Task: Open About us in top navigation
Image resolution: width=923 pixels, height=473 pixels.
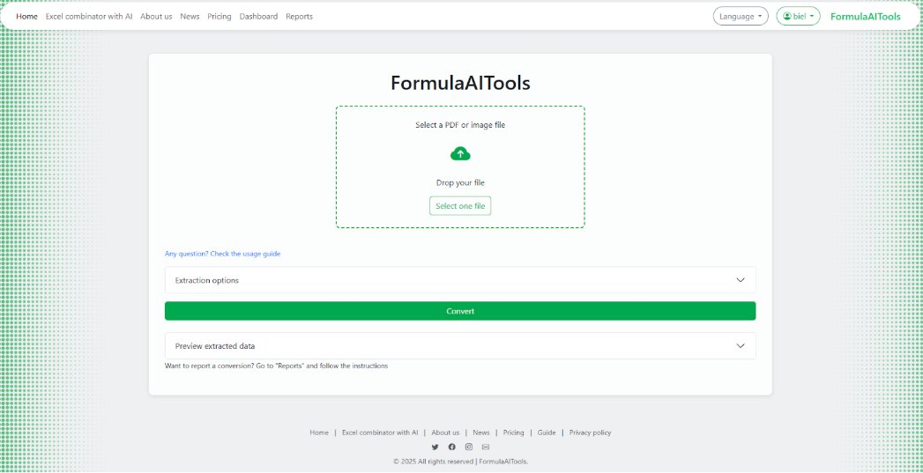Action: point(156,17)
